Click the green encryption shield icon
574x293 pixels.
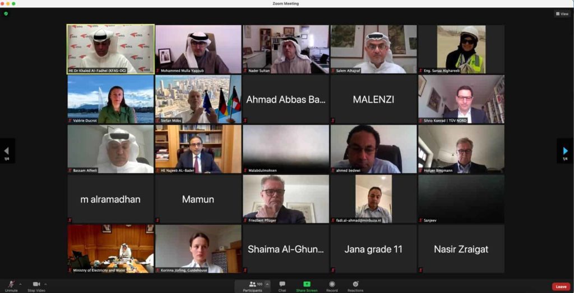(x=6, y=14)
